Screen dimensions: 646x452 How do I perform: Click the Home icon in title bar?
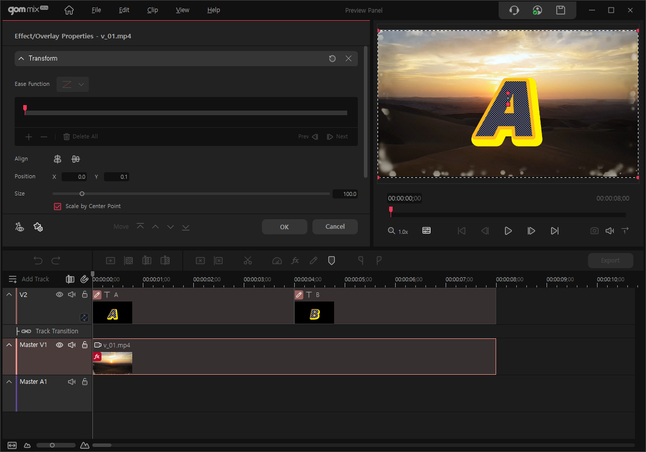point(69,10)
